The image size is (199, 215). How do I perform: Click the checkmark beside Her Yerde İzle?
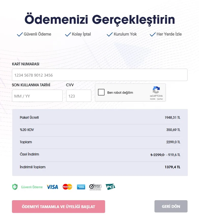153,34
